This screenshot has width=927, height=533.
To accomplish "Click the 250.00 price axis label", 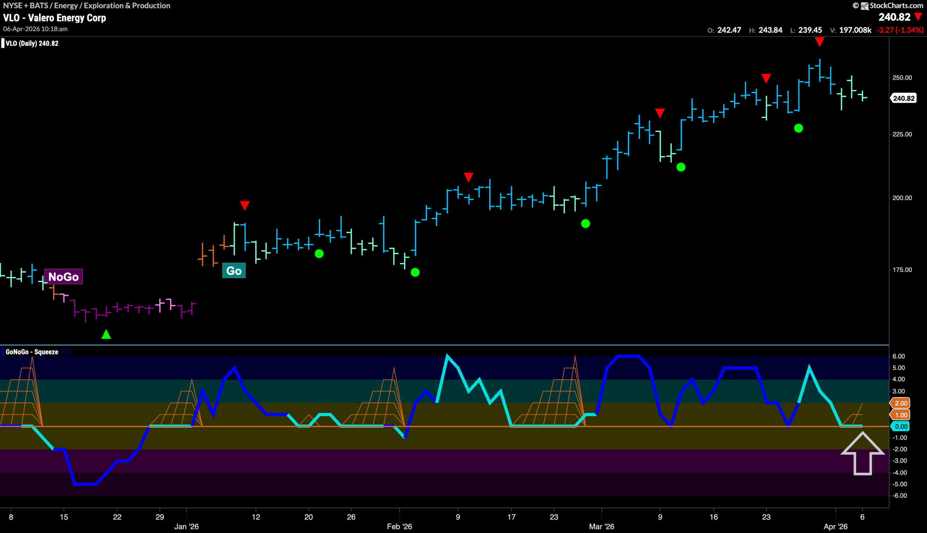I will [x=902, y=78].
